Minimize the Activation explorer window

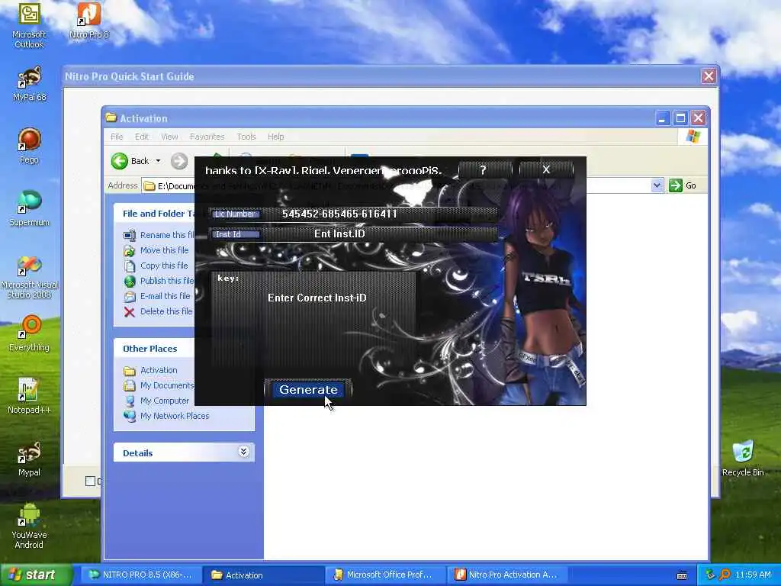pyautogui.click(x=662, y=118)
